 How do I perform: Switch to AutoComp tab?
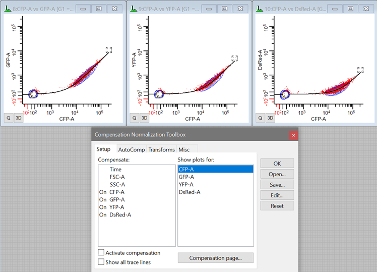click(131, 149)
